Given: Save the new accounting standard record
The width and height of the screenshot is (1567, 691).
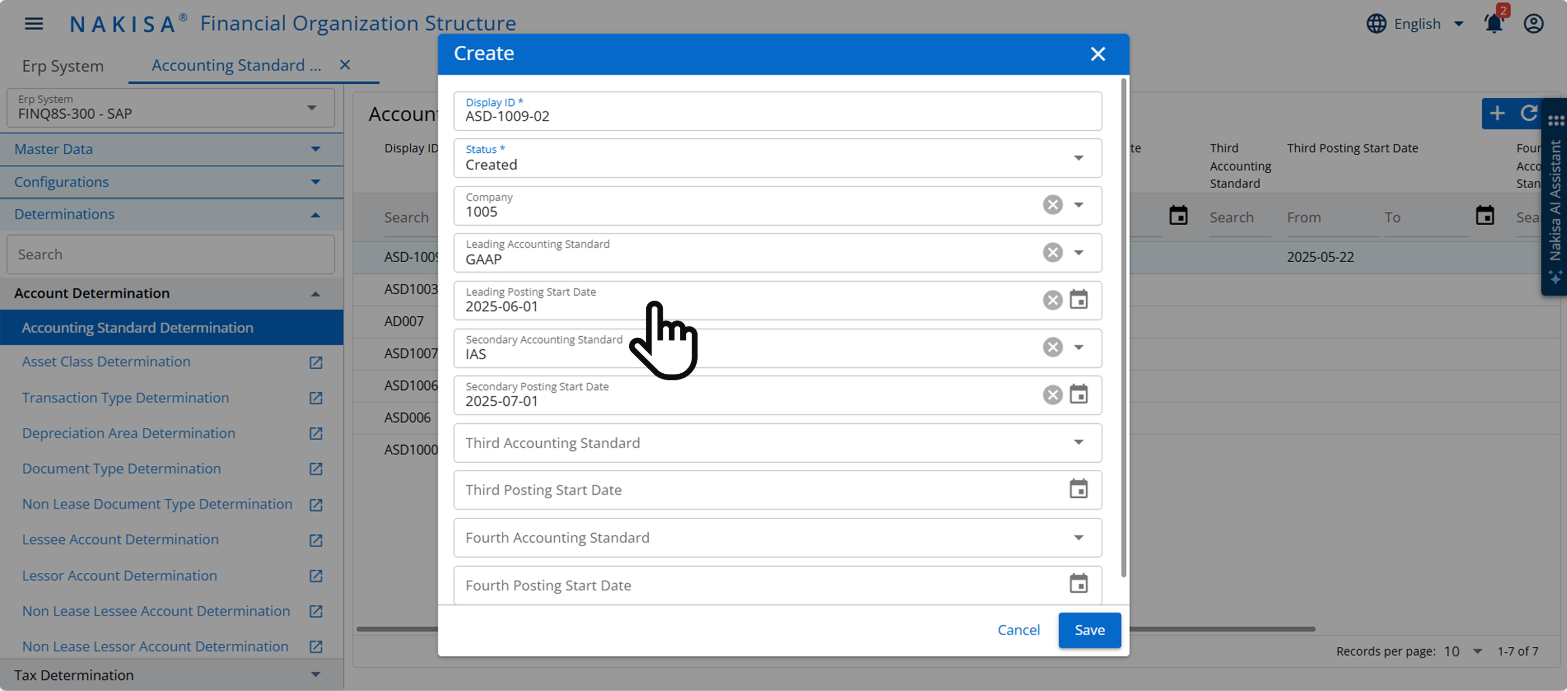Looking at the screenshot, I should coord(1089,630).
